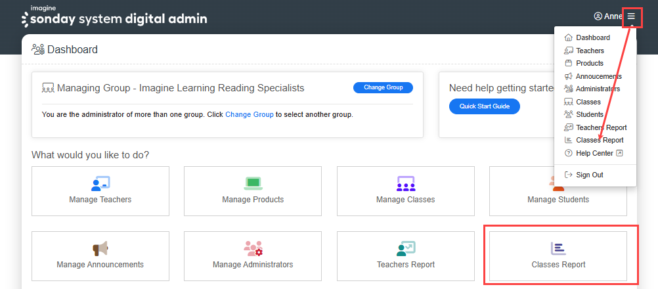Sign Out using the menu
Viewport: 658px width, 289px height.
point(589,175)
